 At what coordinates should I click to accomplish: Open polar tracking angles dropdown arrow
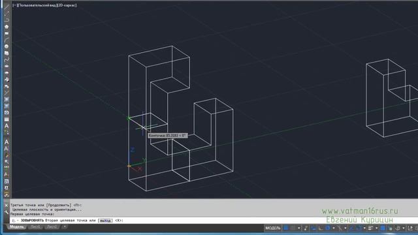pos(334,228)
